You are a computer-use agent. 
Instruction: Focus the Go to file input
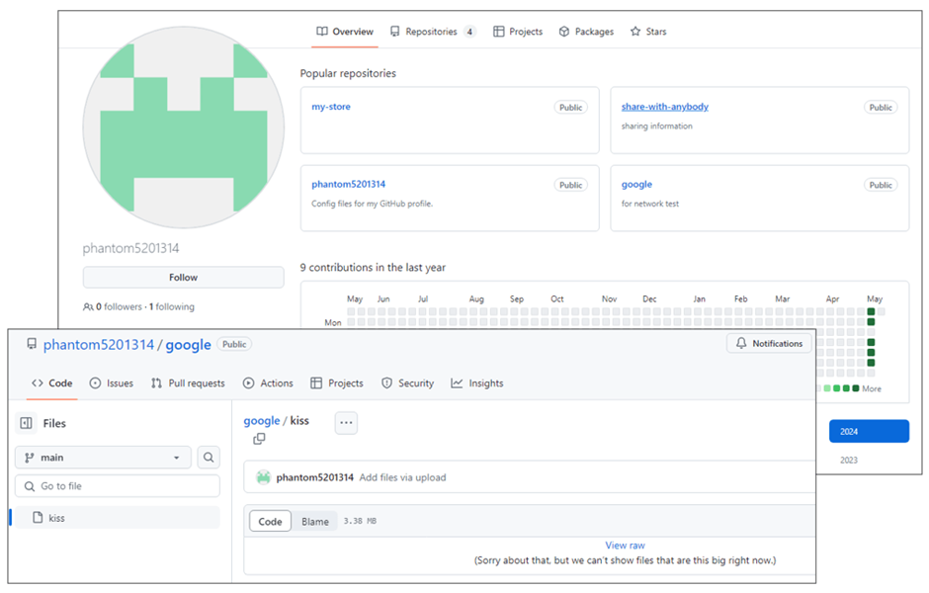click(118, 486)
